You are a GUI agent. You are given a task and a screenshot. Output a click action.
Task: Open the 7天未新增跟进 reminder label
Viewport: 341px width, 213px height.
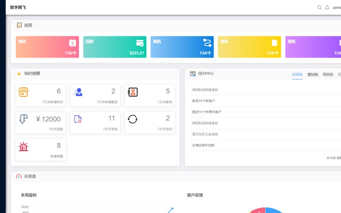pyautogui.click(x=107, y=102)
